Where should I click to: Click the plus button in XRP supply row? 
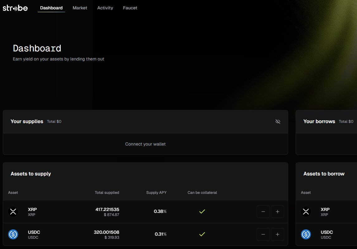(x=278, y=212)
